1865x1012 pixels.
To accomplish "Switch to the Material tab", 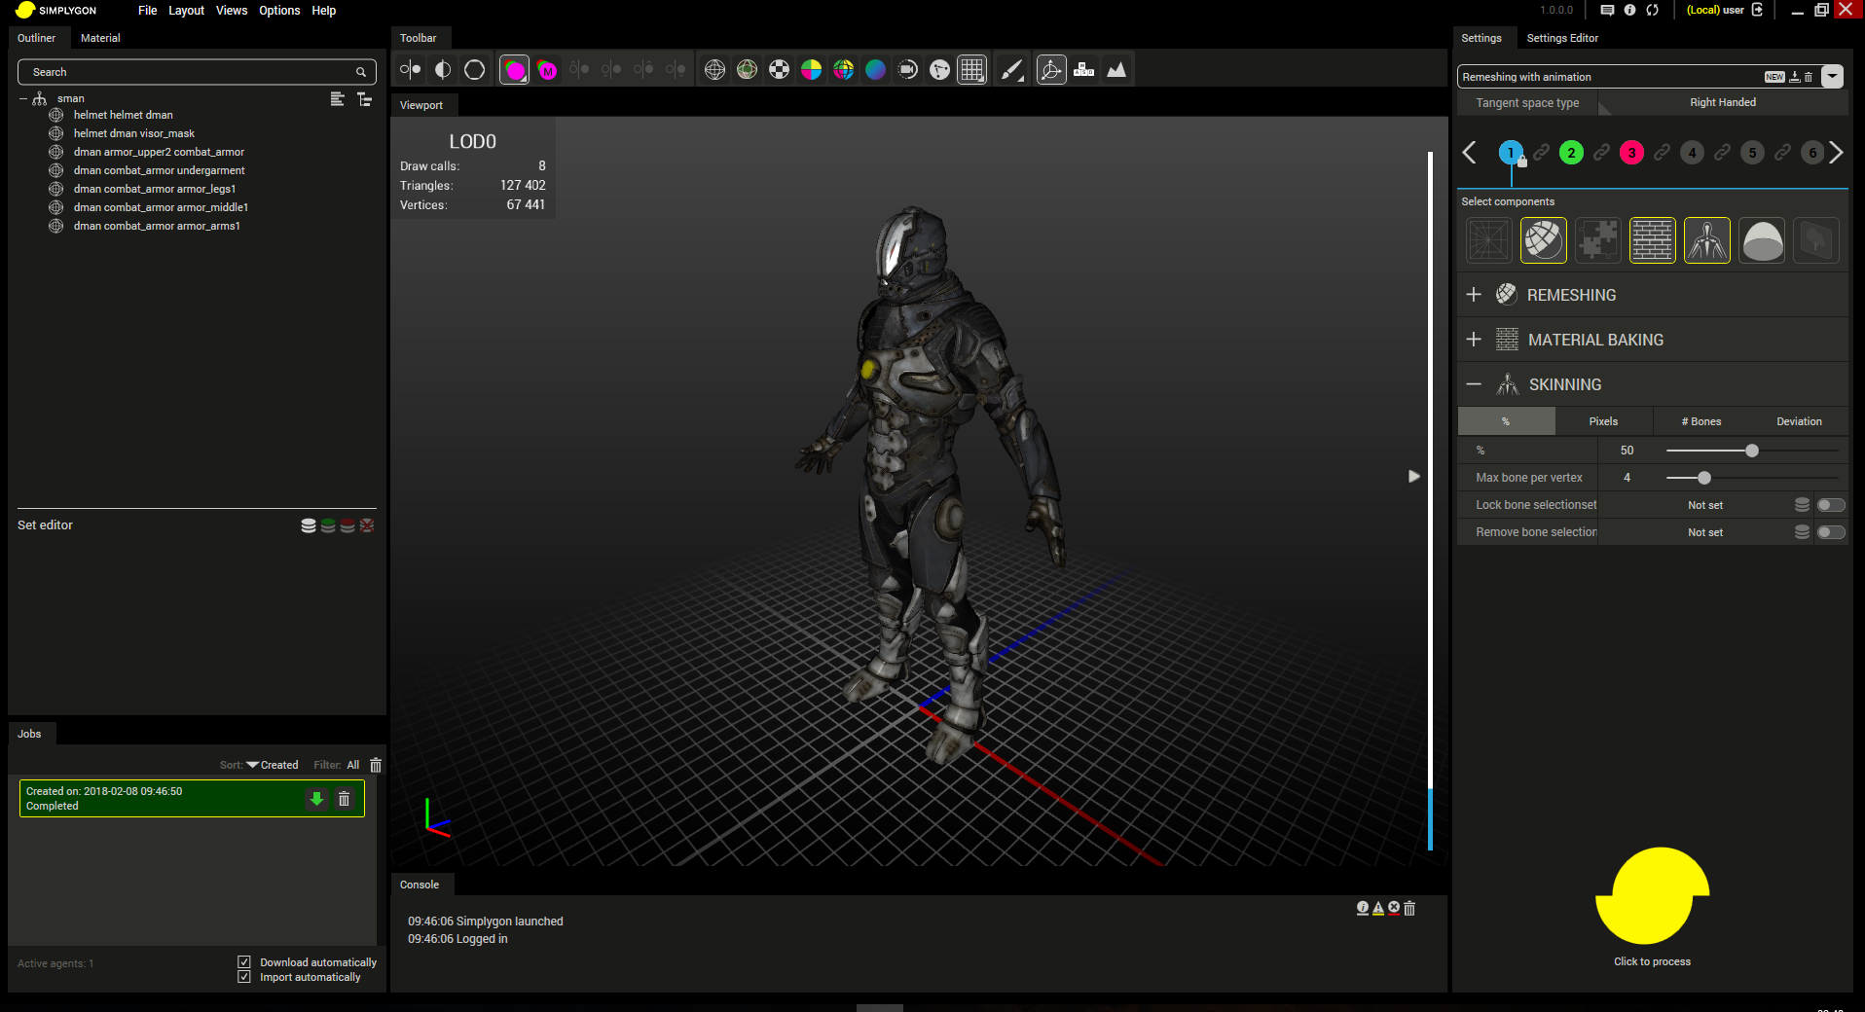I will coord(100,38).
